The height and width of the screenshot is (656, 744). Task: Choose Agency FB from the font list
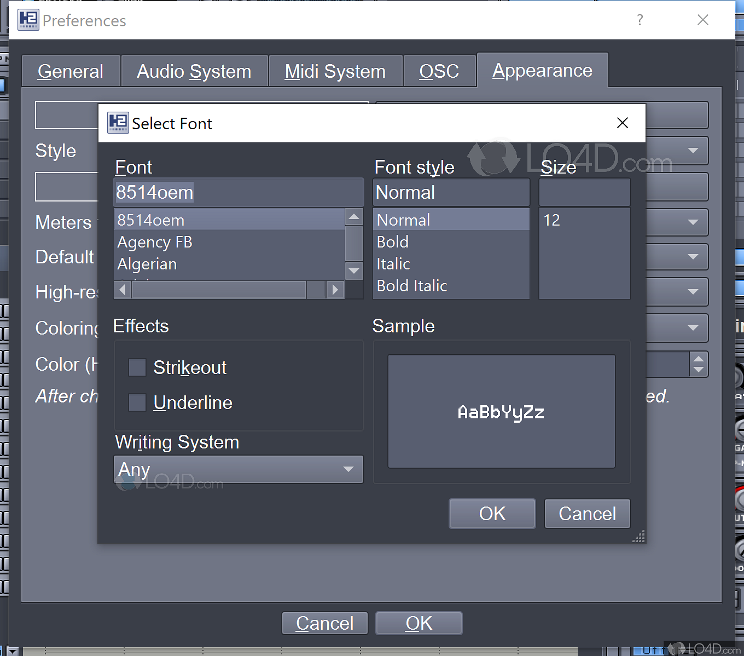point(155,242)
